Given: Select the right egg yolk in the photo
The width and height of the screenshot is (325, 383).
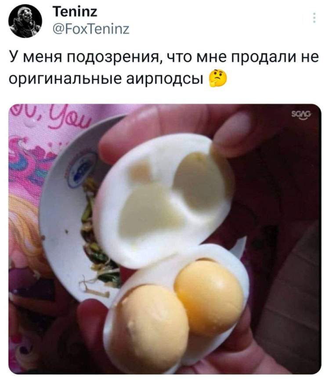Looking at the screenshot, I should pyautogui.click(x=209, y=295).
